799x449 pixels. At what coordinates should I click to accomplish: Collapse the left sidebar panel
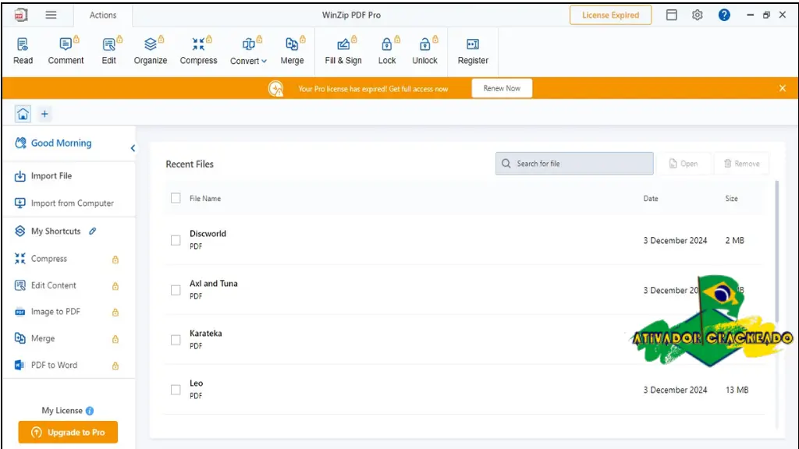coord(133,148)
